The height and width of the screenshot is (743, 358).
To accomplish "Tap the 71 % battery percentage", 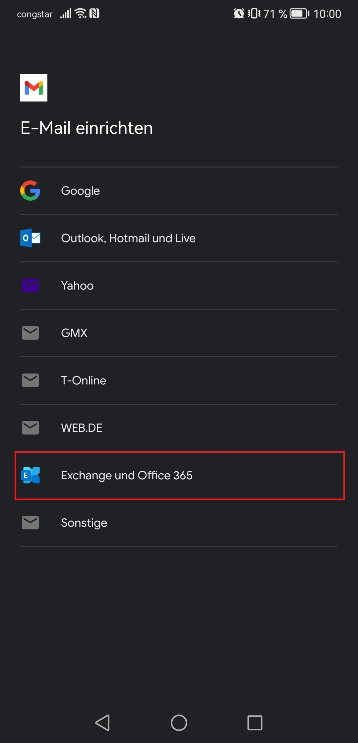I will [275, 14].
